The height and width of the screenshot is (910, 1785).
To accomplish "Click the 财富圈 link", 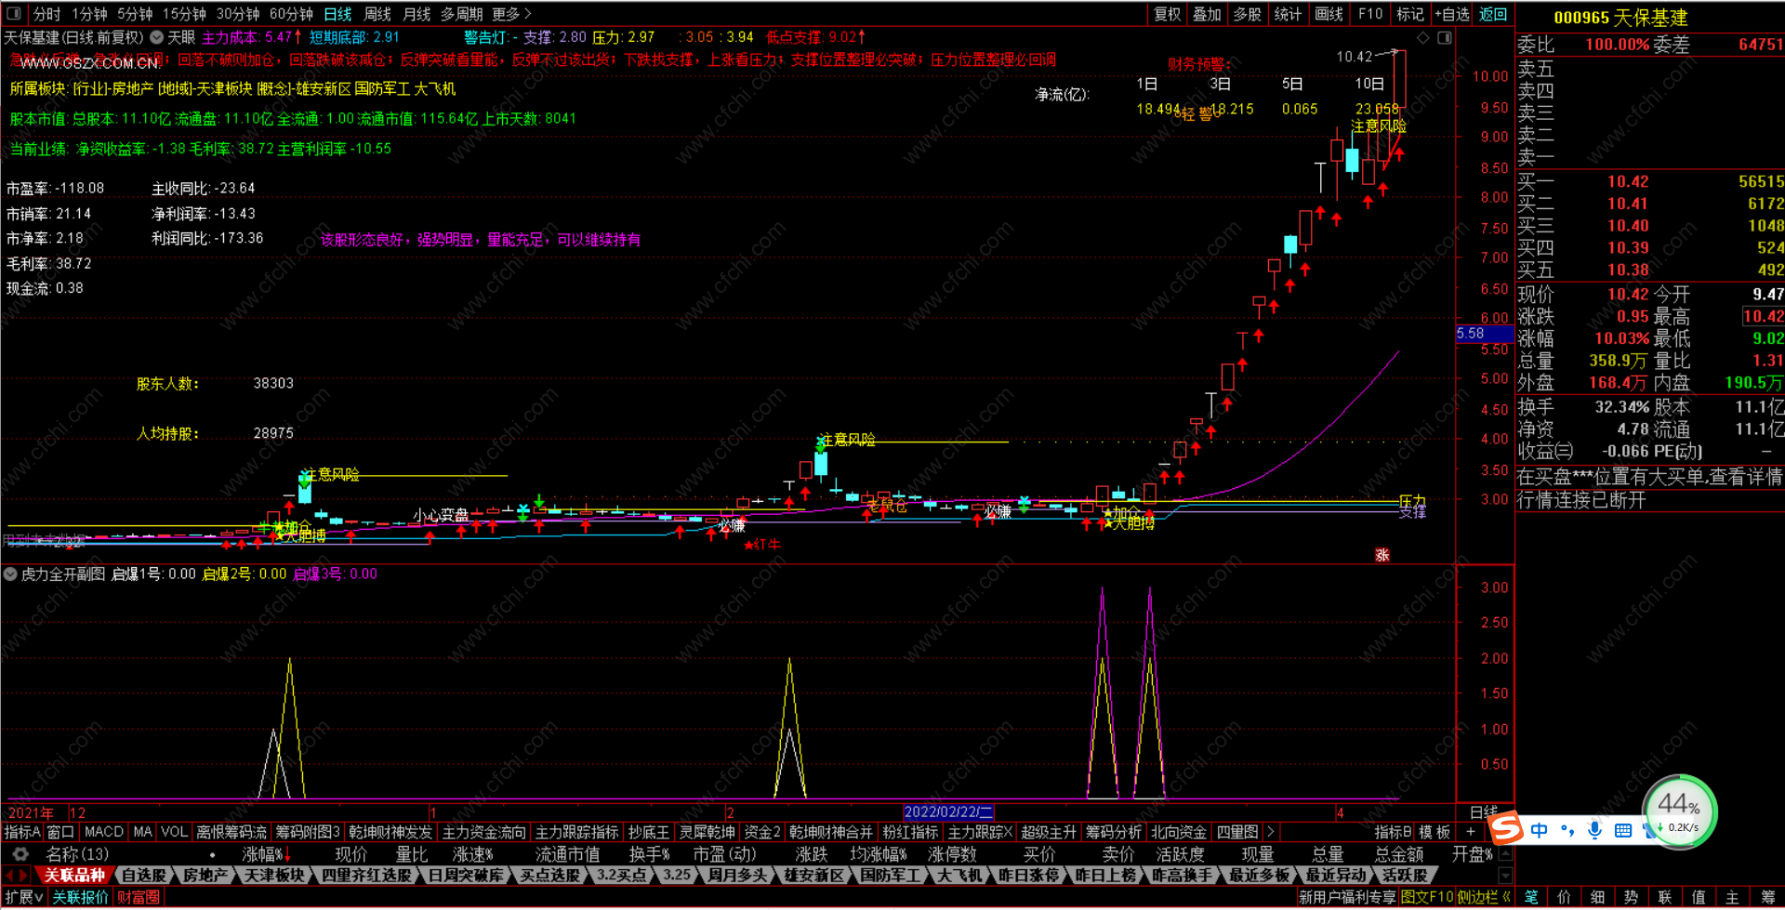I will [x=139, y=897].
